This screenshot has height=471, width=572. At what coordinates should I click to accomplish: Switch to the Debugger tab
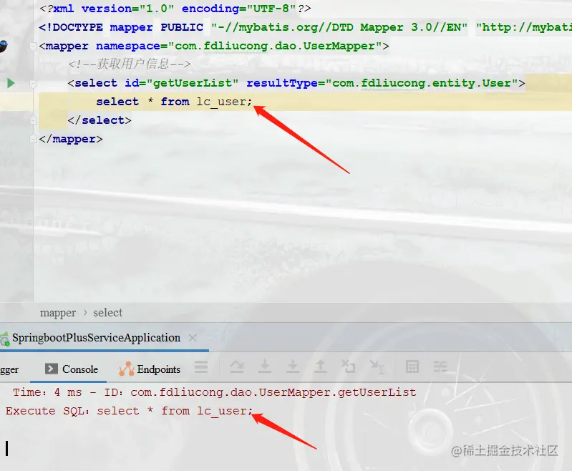[9, 369]
